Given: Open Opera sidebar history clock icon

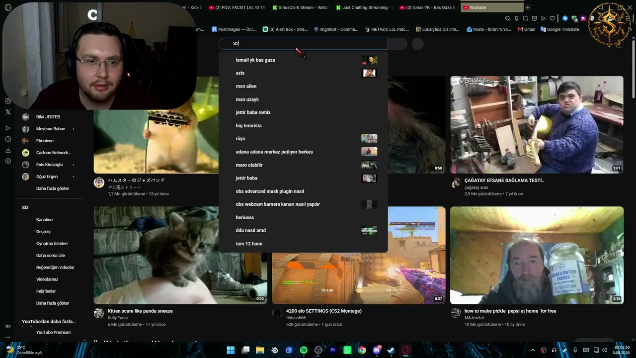Looking at the screenshot, I should (8, 139).
